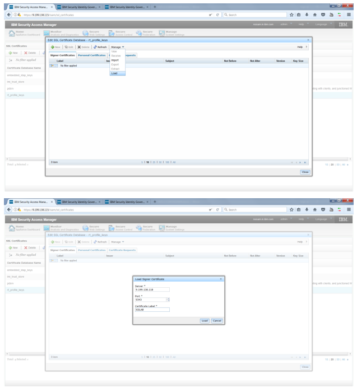Image resolution: width=357 pixels, height=388 pixels.
Task: Sort by Key Size column header in upper dialog
Action: [x=298, y=61]
